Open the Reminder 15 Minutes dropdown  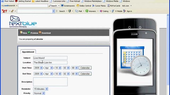click(41, 89)
